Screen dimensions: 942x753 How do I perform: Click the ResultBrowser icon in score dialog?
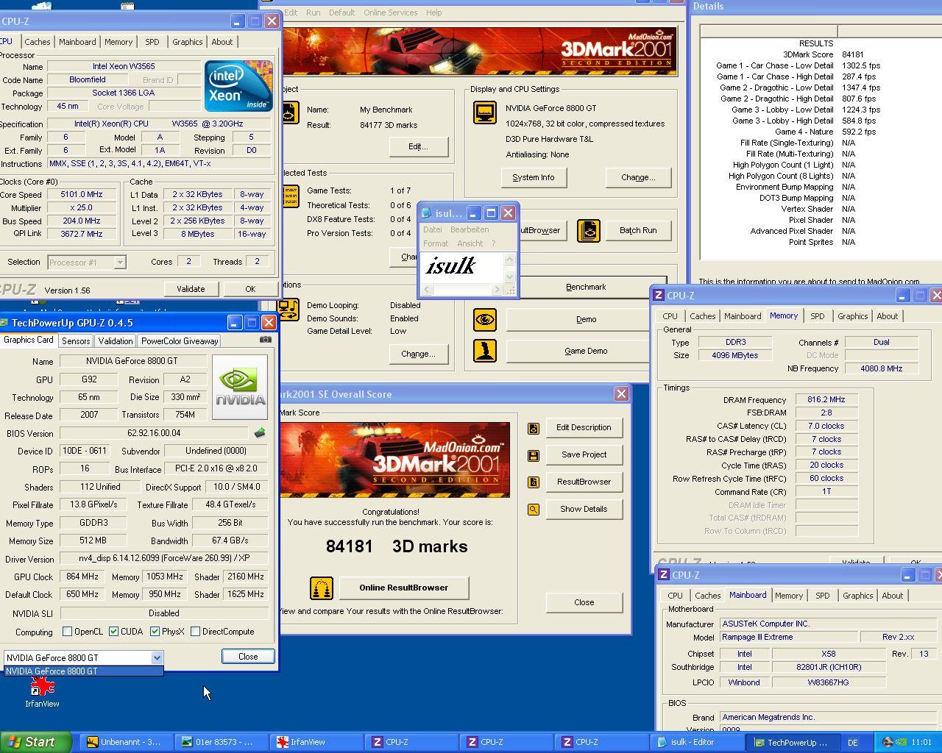534,482
